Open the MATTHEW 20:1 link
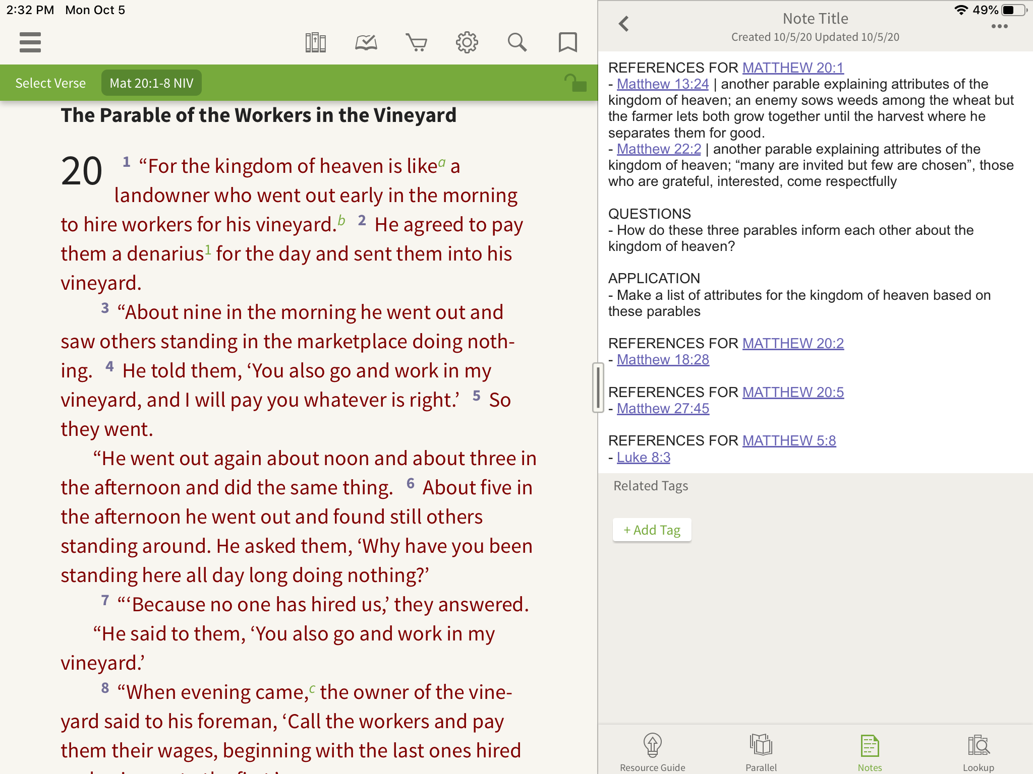Viewport: 1033px width, 774px height. (793, 68)
